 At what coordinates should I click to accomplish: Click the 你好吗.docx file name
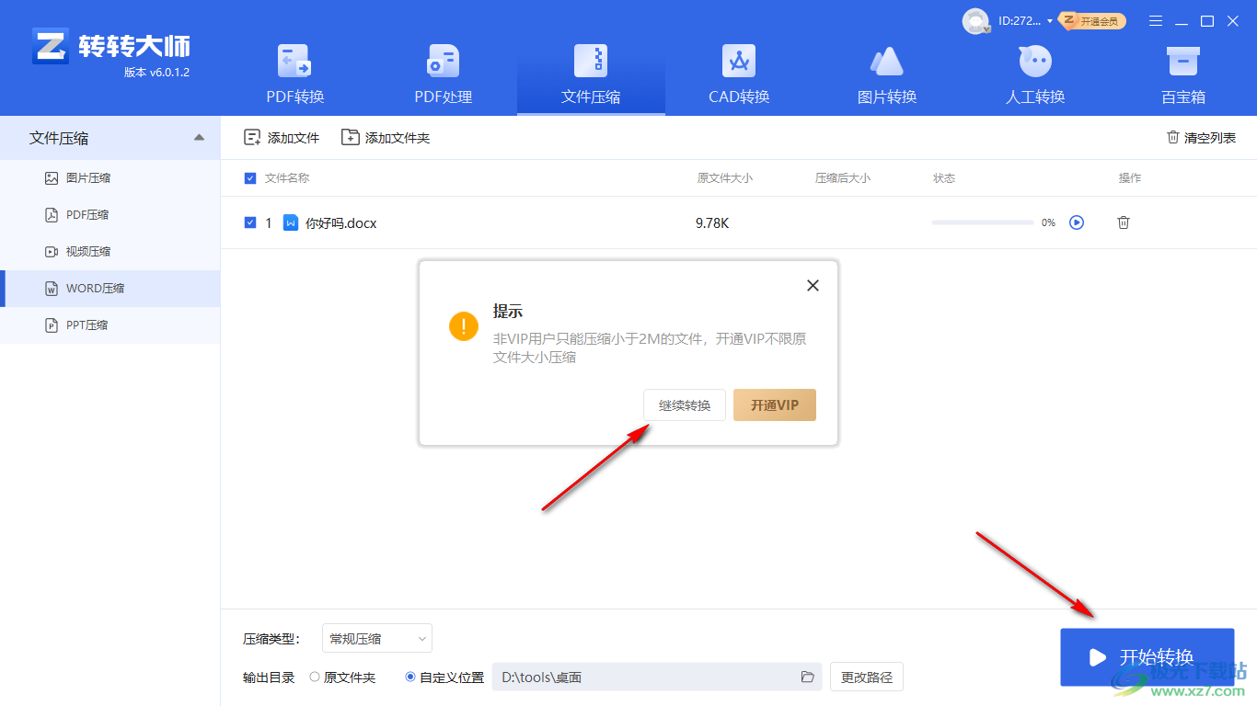click(341, 223)
